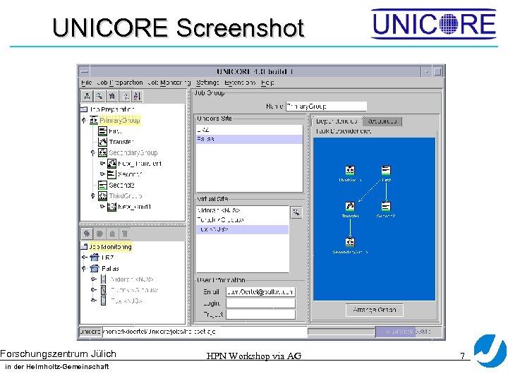The image size is (508, 381).
Task: Open the Extensions menu
Action: click(x=240, y=83)
